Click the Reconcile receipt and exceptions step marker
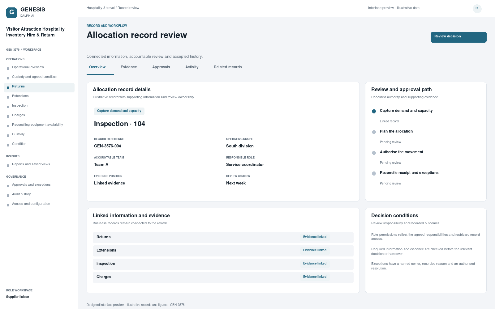The image size is (495, 309). [374, 173]
